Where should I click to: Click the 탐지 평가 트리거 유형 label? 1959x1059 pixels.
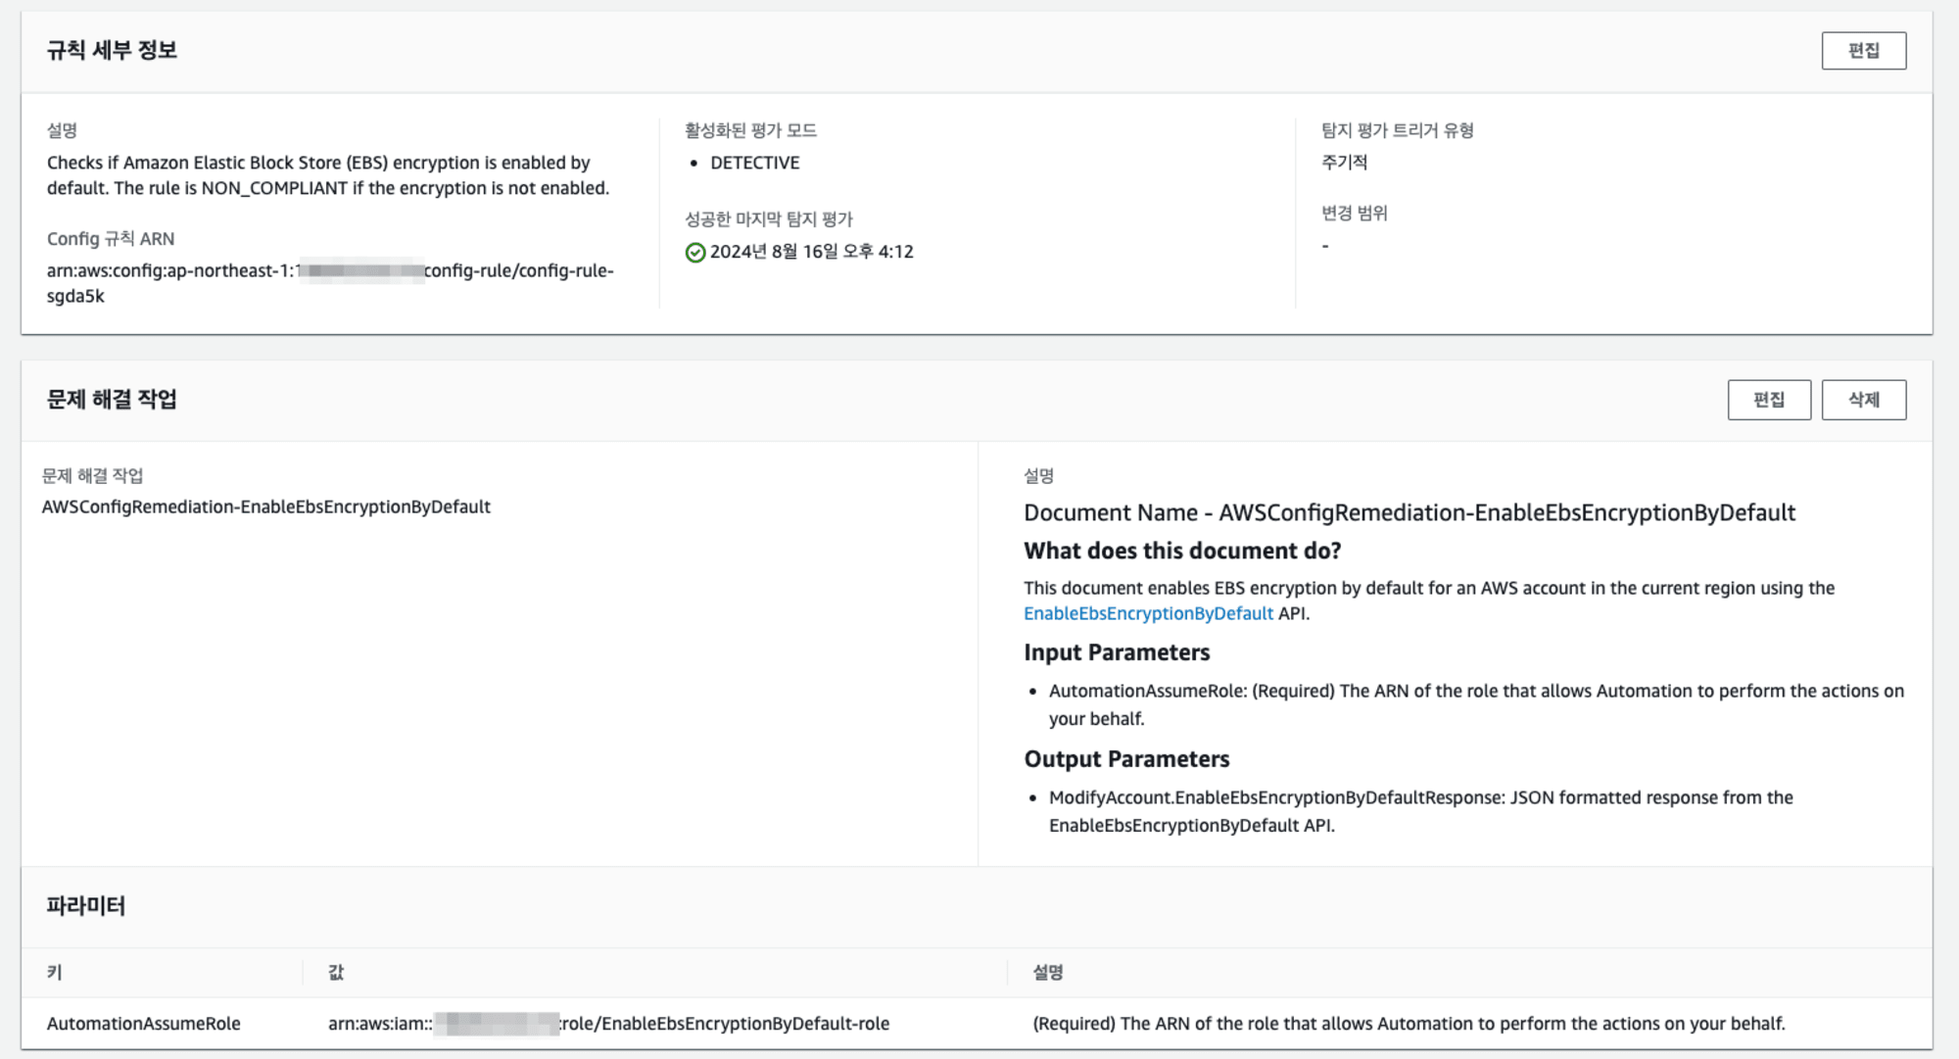point(1397,130)
